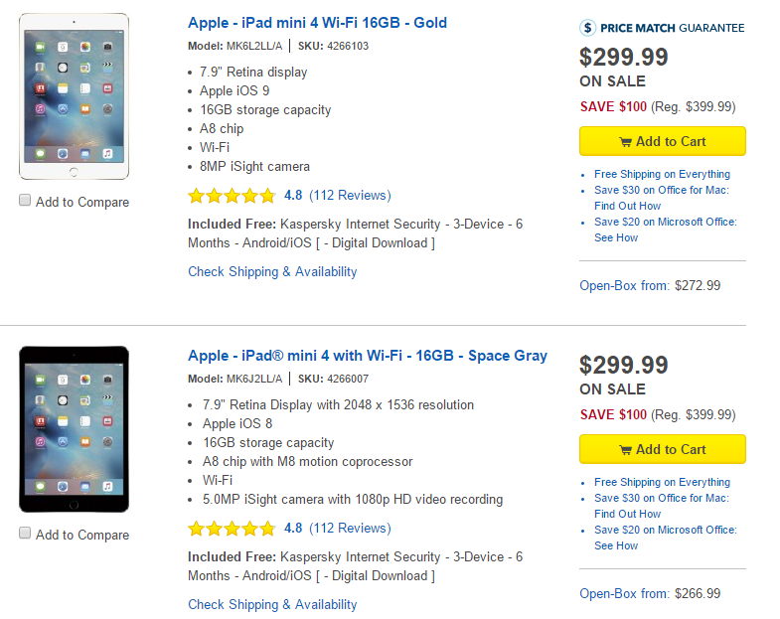Add the Space Gray iPad mini to cart
Viewport: 780px width, 619px height.
pos(662,449)
